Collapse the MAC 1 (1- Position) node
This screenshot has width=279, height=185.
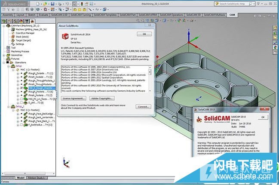[13, 70]
